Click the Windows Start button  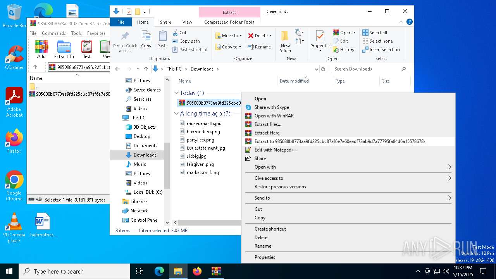pyautogui.click(x=9, y=271)
